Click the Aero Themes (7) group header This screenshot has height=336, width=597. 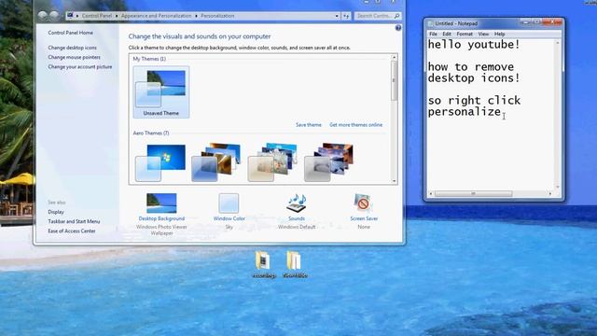pyautogui.click(x=151, y=133)
